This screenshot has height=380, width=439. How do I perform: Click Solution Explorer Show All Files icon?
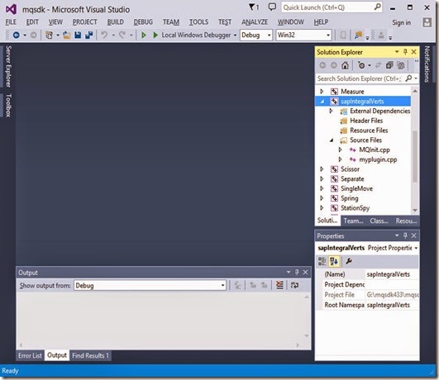401,65
